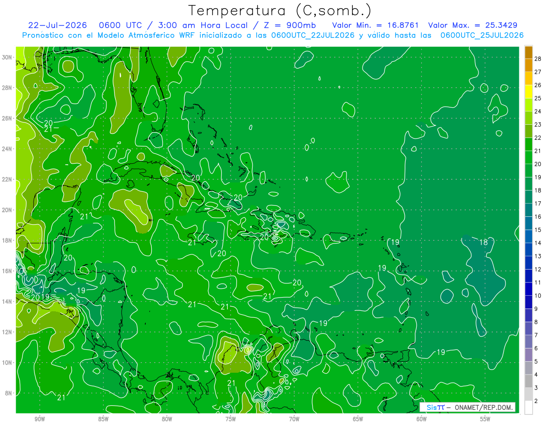Click the 80W longitude axis label
Screen dimensions: 550x425
(x=167, y=419)
